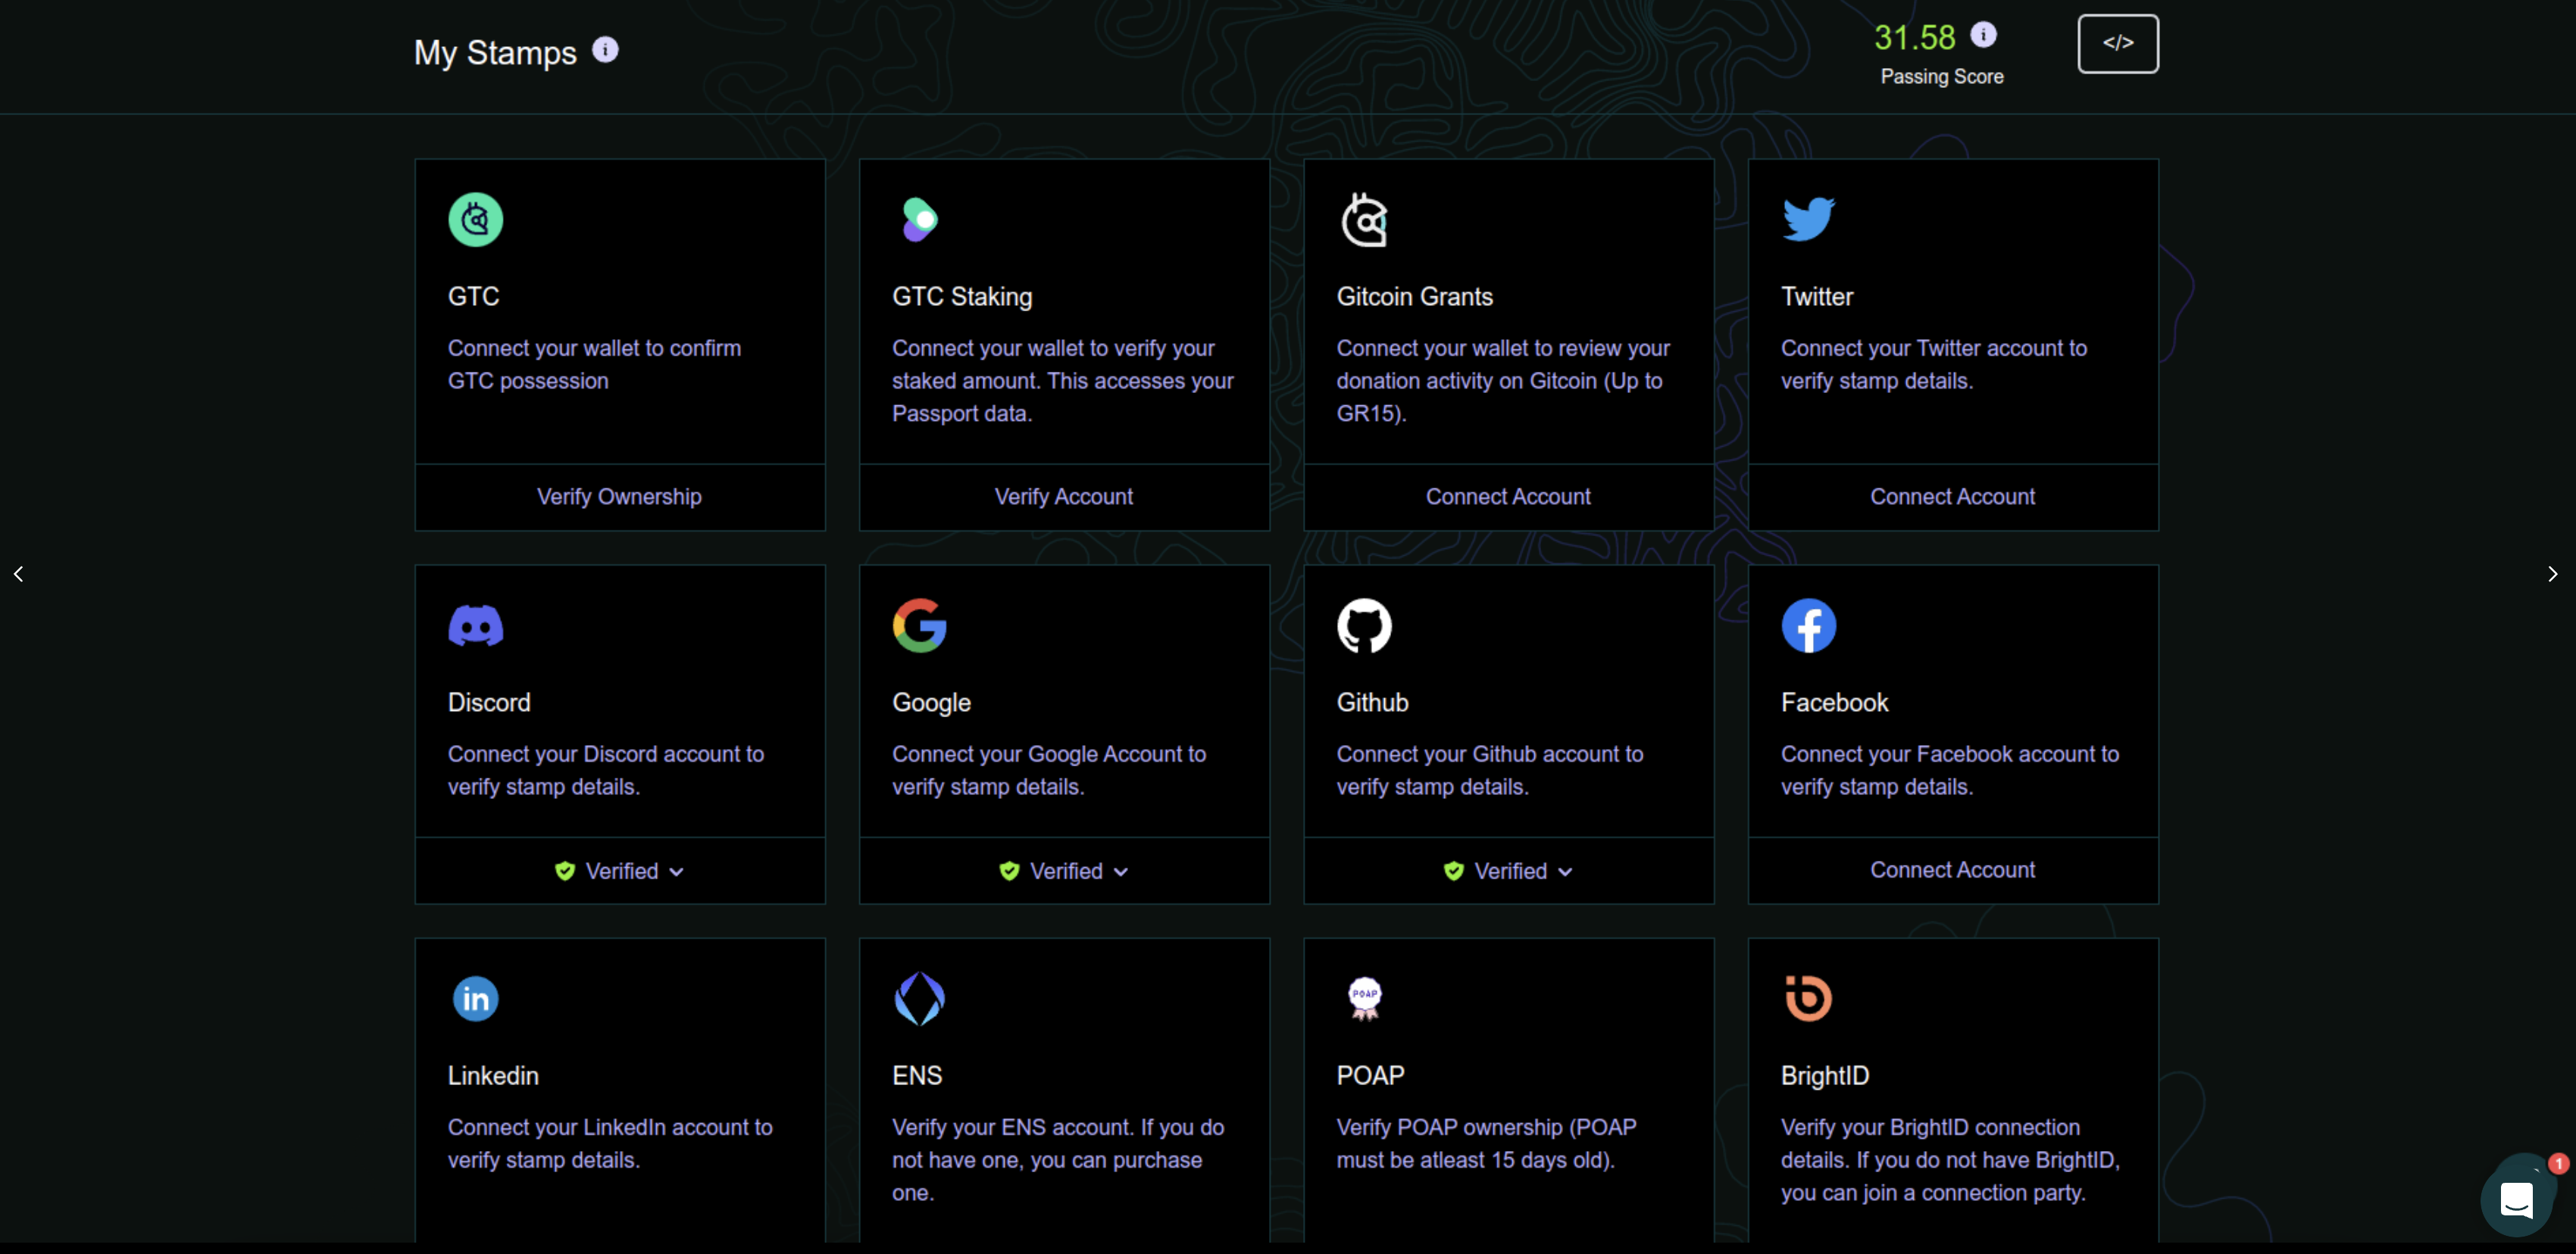This screenshot has height=1254, width=2576.
Task: Click the POAP ownership description text
Action: 1486,1143
